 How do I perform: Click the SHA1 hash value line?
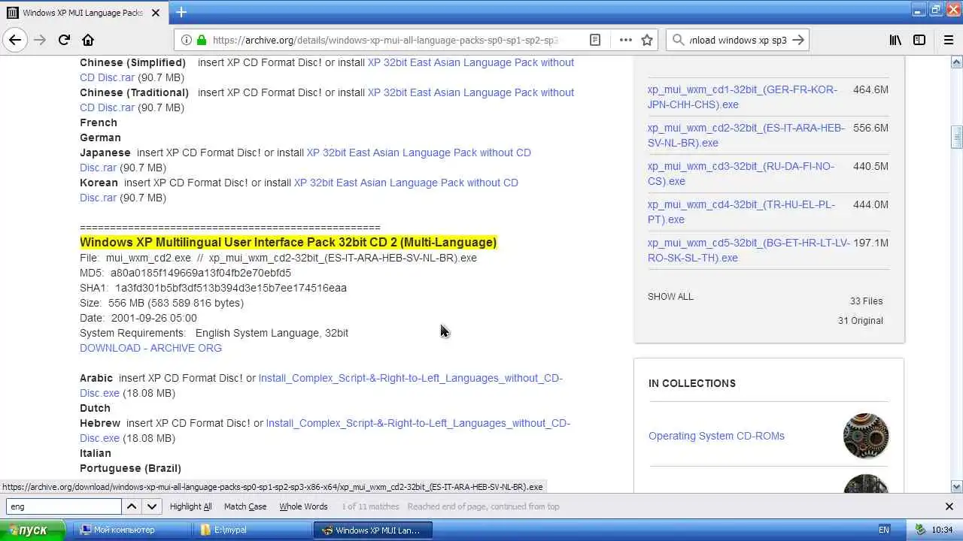(x=213, y=288)
